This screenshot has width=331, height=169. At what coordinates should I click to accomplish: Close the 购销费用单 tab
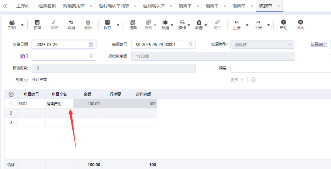(x=91, y=6)
